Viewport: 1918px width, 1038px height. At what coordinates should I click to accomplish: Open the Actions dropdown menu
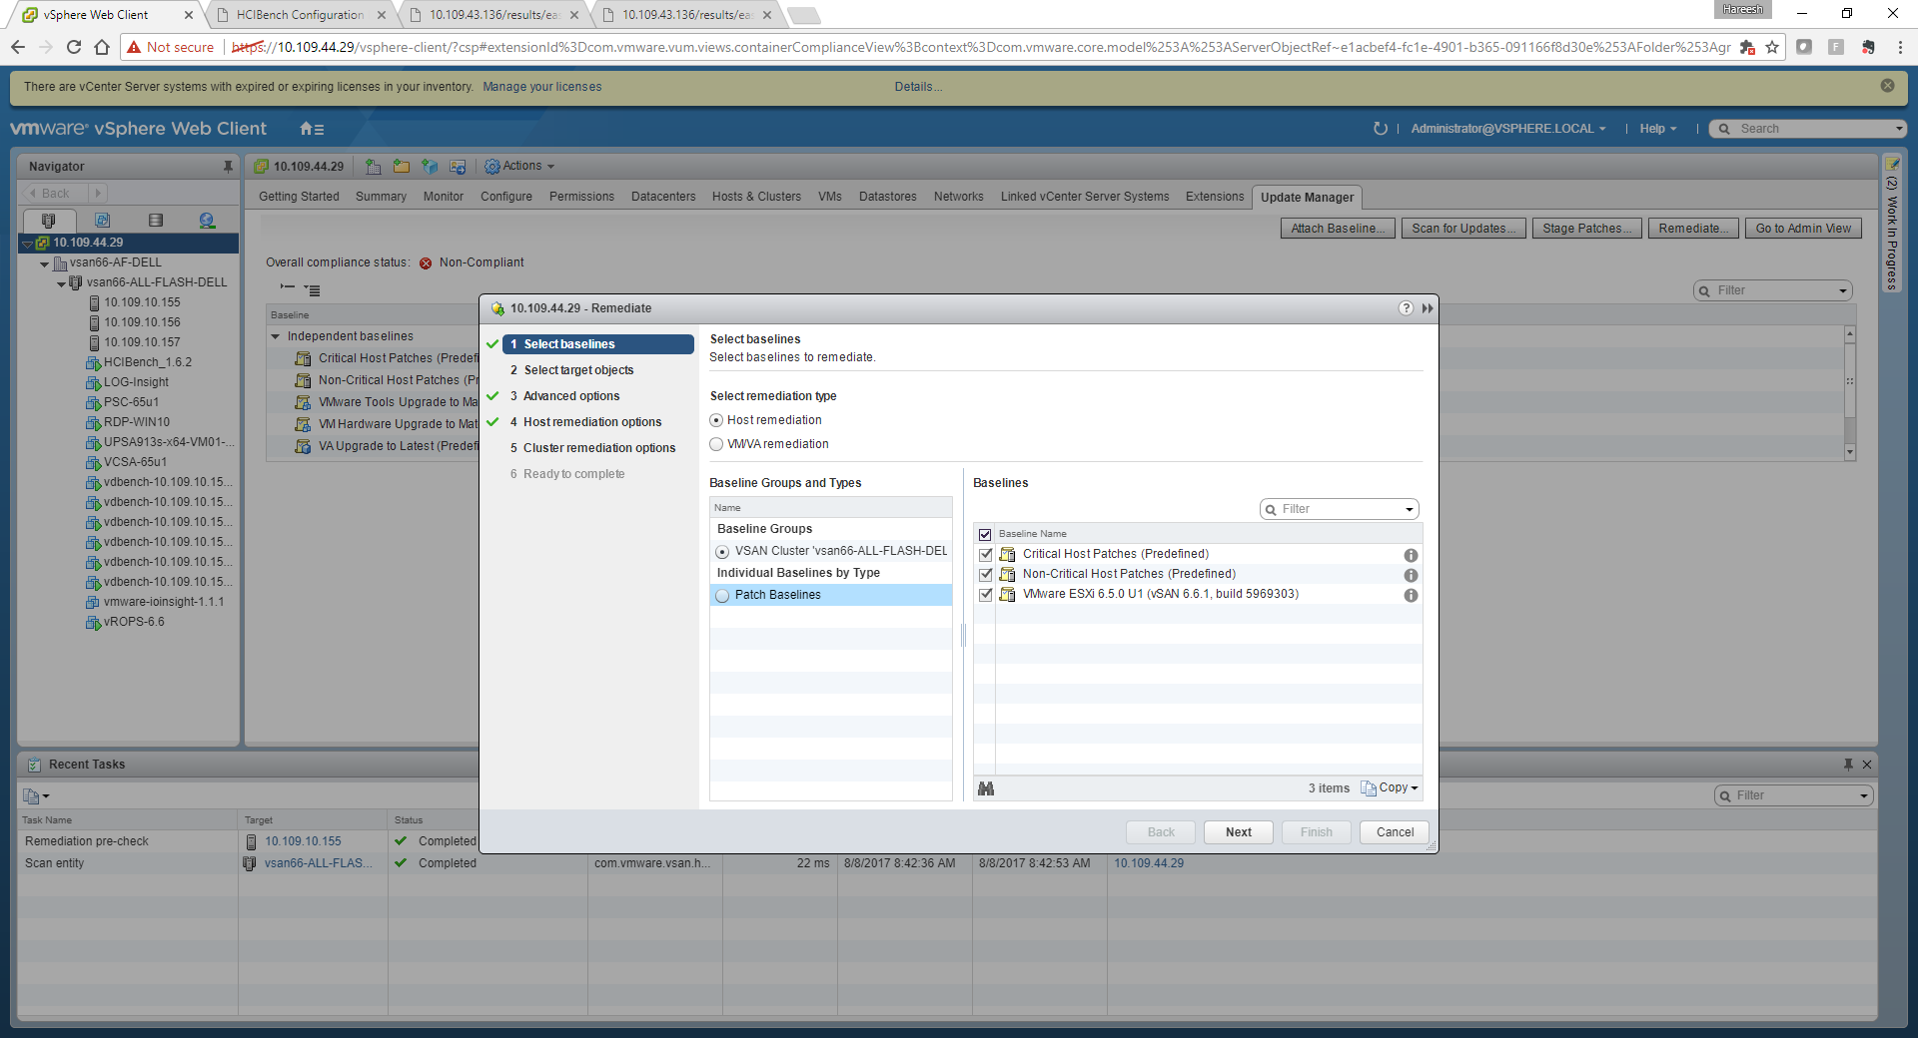(520, 167)
